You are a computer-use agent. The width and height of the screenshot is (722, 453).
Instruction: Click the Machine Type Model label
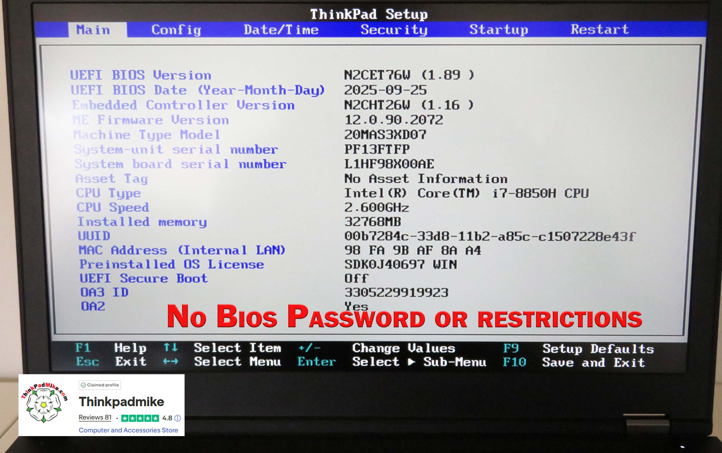click(x=146, y=135)
